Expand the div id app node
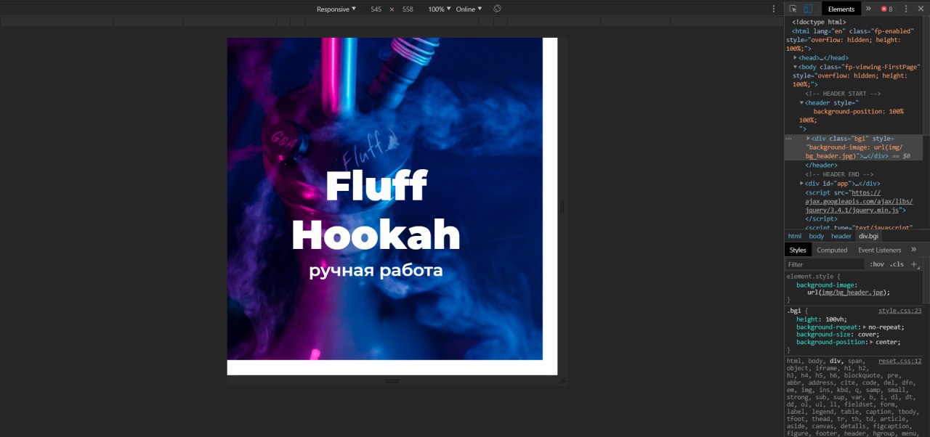Screen dimensions: 930x437 [802, 183]
